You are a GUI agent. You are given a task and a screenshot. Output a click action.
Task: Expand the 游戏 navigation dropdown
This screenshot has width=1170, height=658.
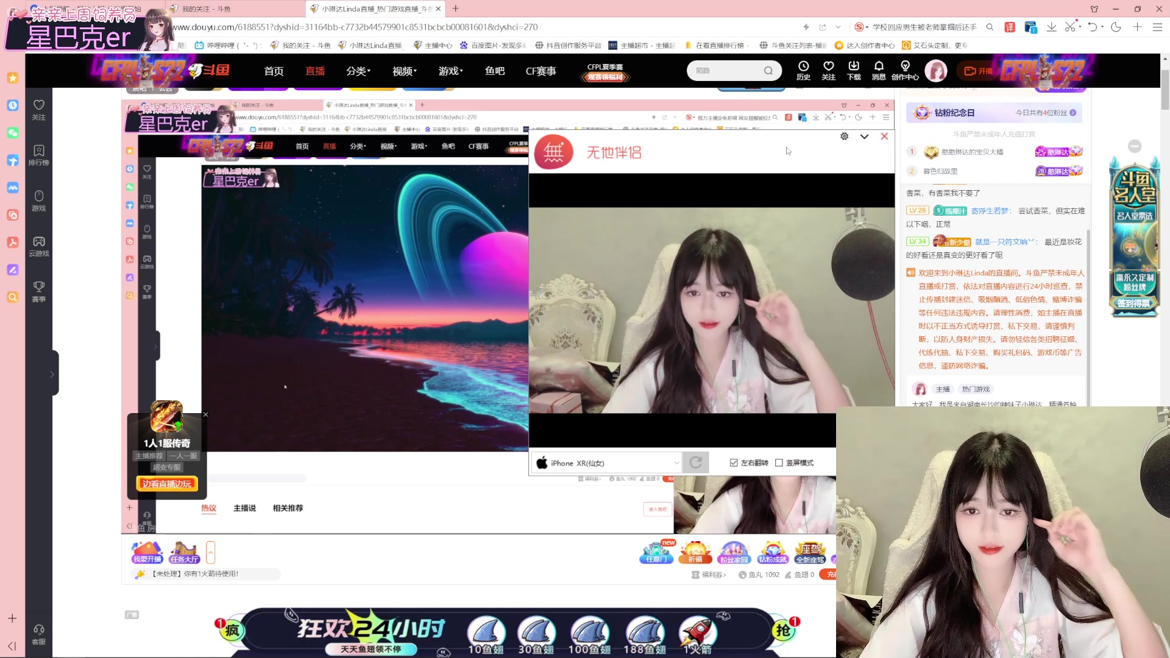click(x=451, y=71)
